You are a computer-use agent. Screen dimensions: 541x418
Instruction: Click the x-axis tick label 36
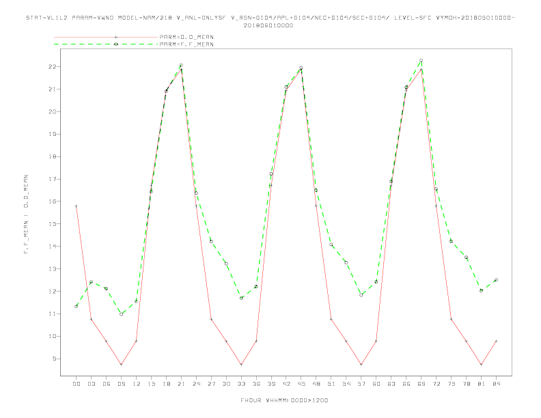point(256,384)
